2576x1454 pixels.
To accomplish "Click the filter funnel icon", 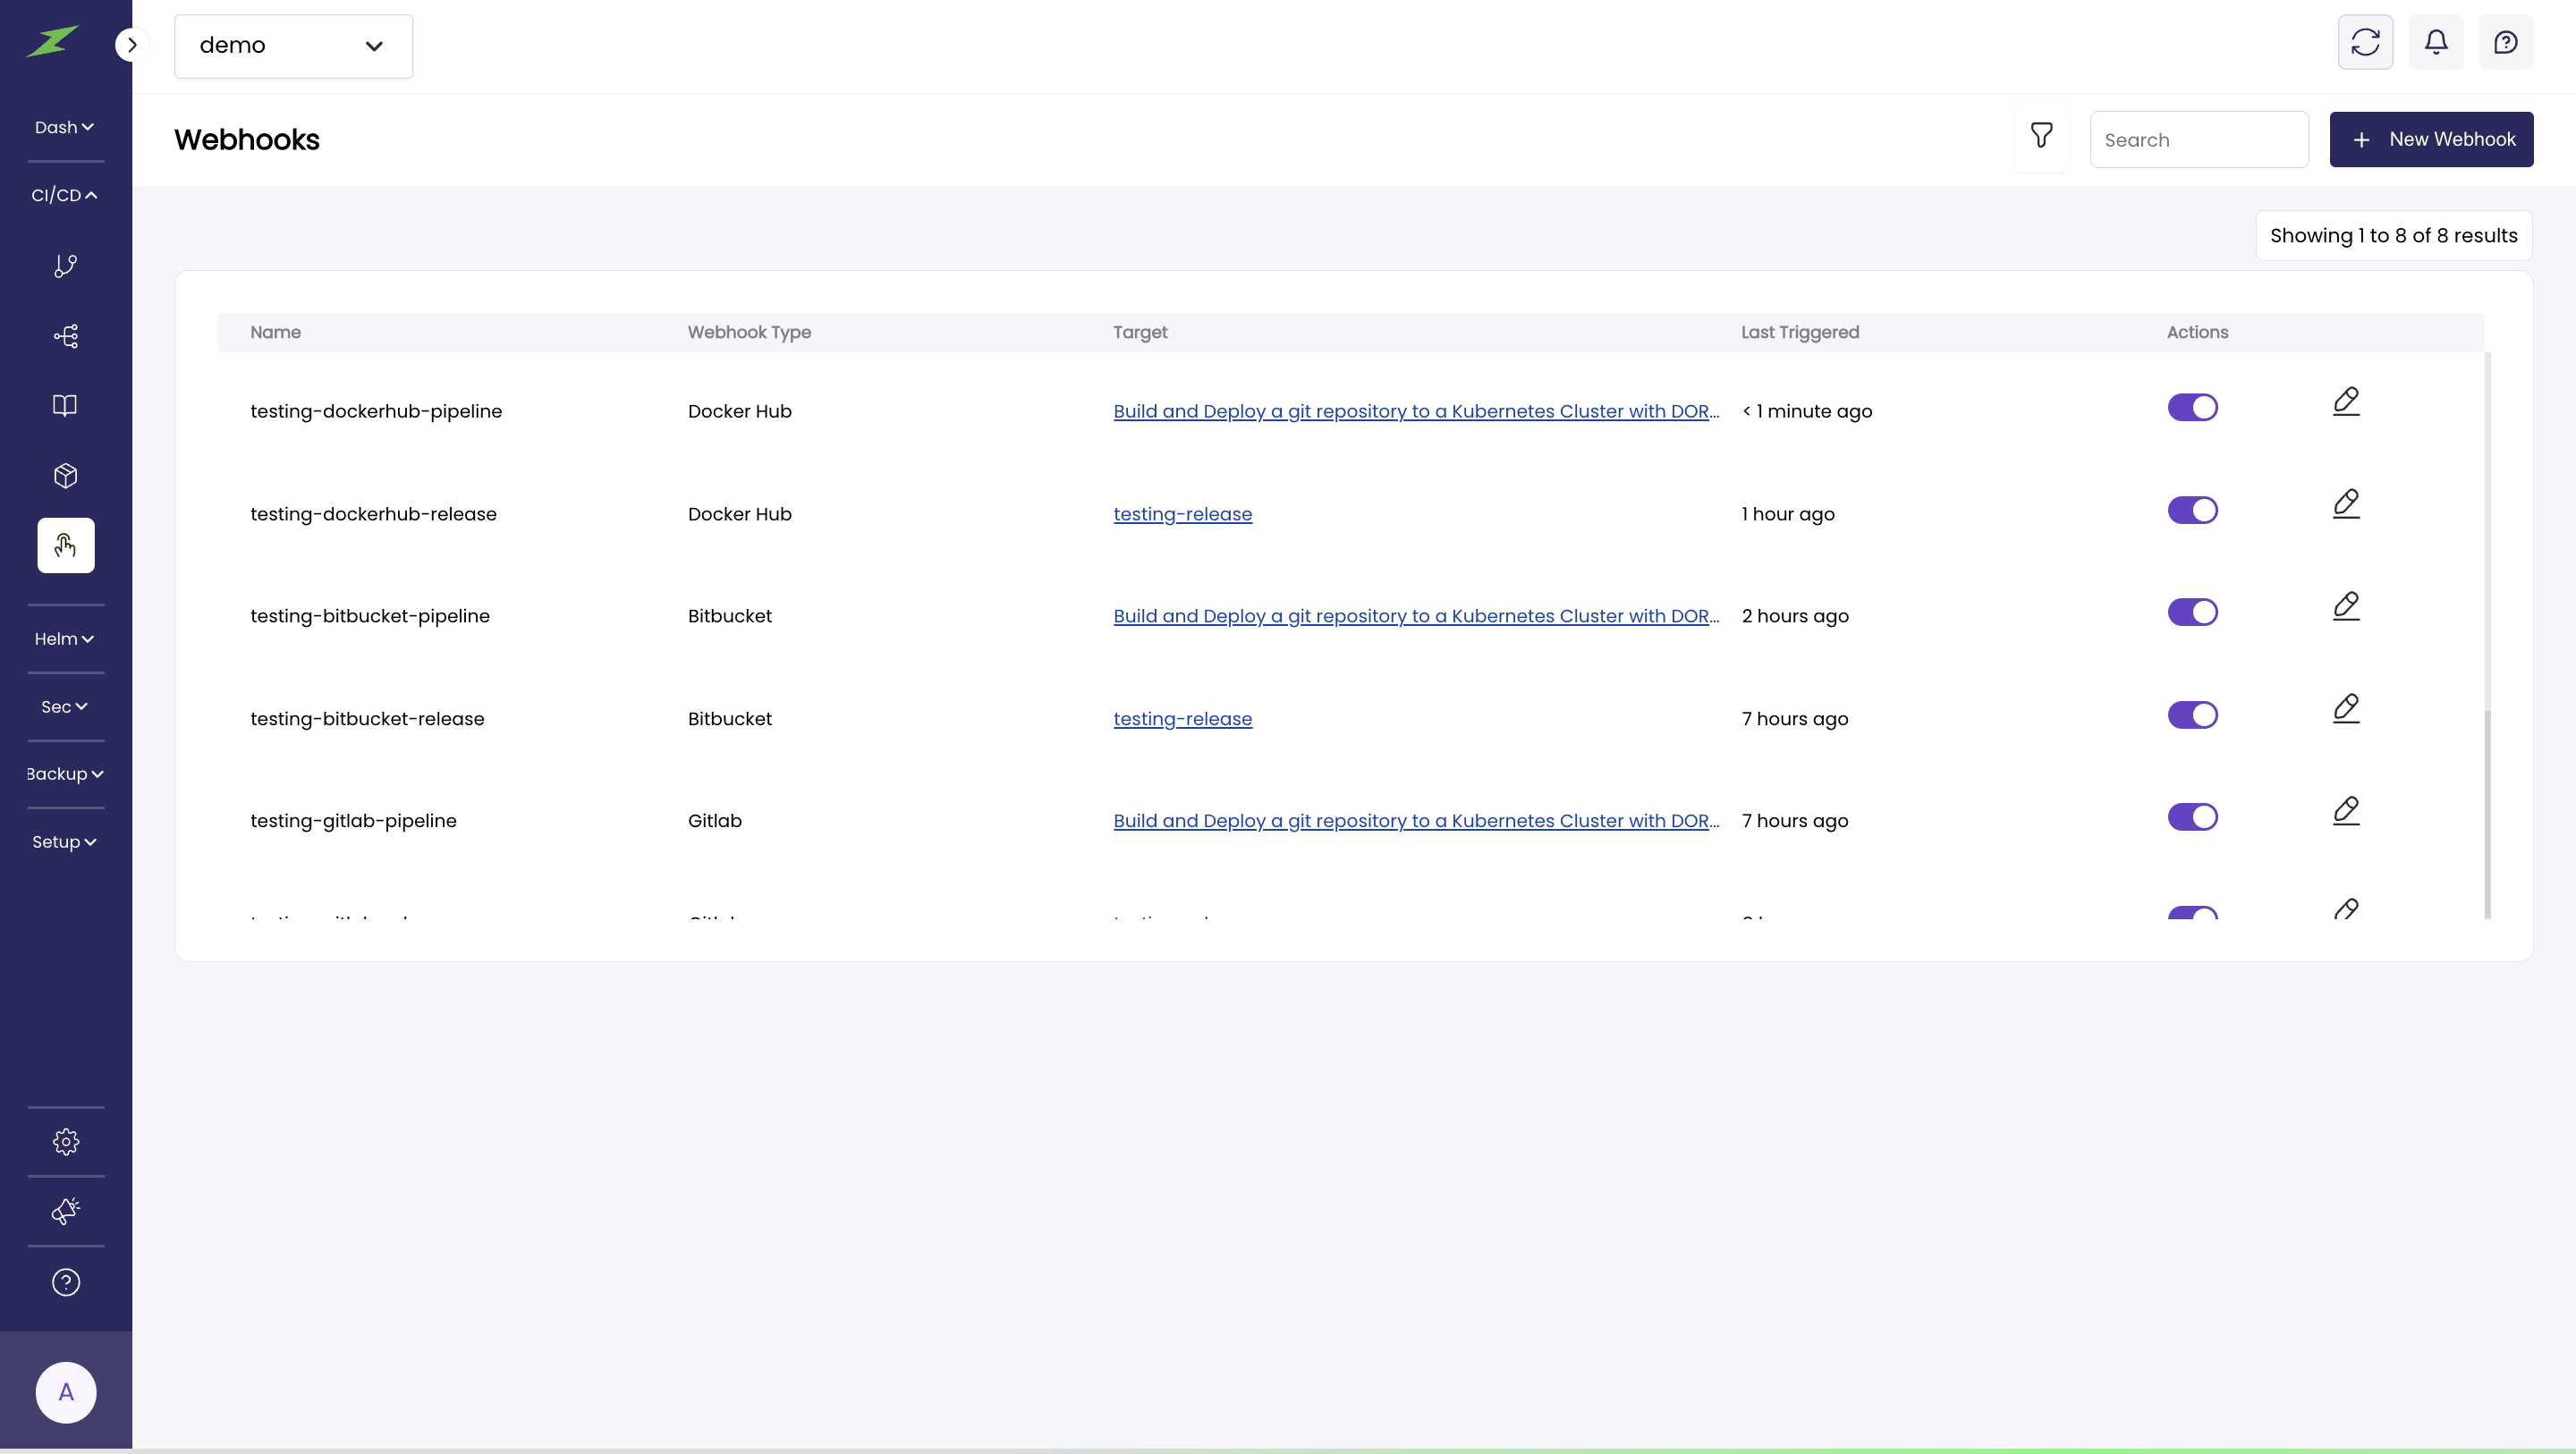I will 2041,136.
